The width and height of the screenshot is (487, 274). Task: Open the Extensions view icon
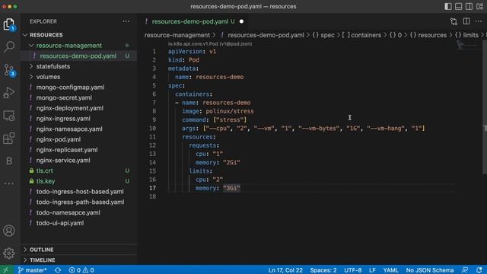click(x=9, y=139)
